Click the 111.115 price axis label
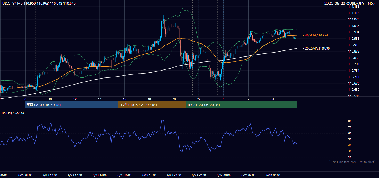 354,13
